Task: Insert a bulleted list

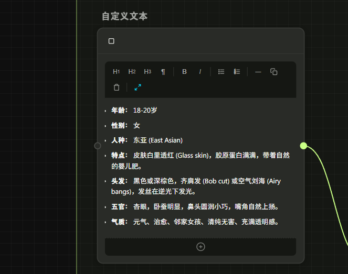Action: [222, 72]
